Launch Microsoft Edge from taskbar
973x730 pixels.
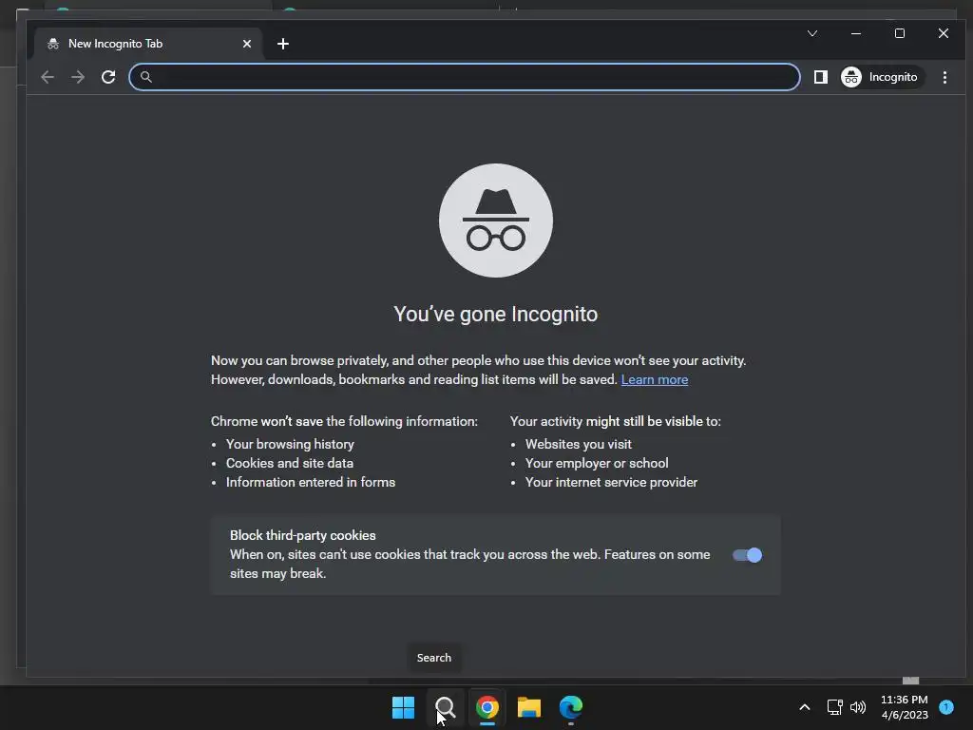(x=571, y=707)
